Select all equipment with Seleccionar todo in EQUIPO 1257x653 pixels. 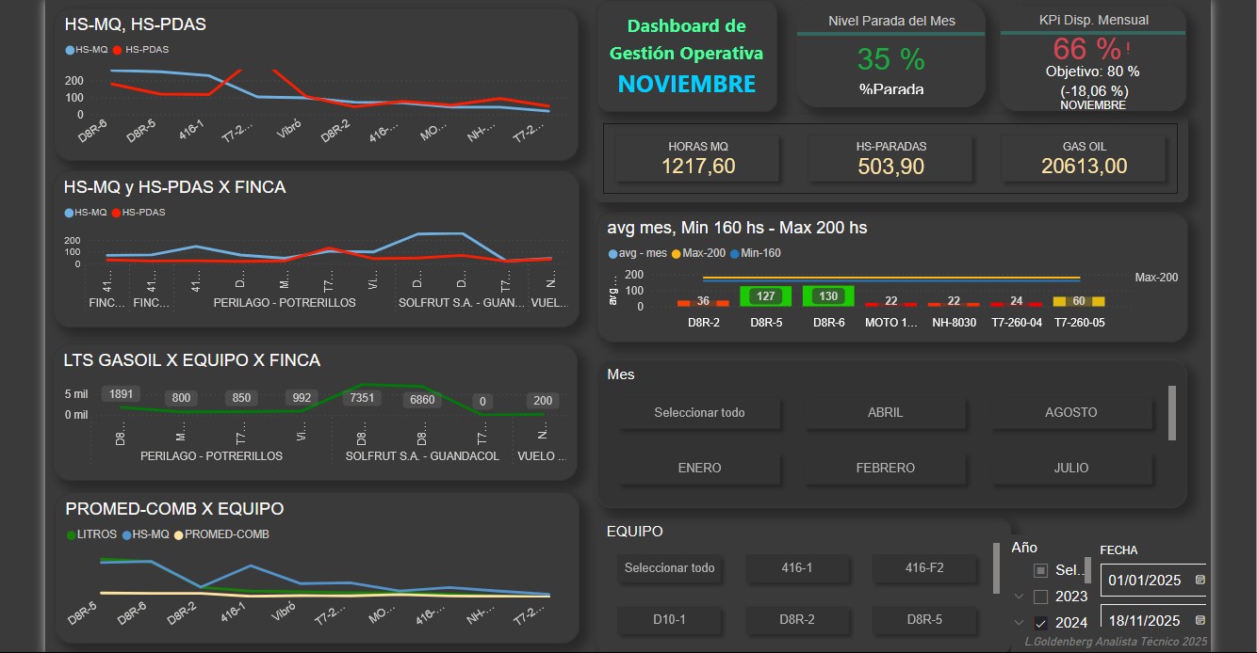click(669, 567)
